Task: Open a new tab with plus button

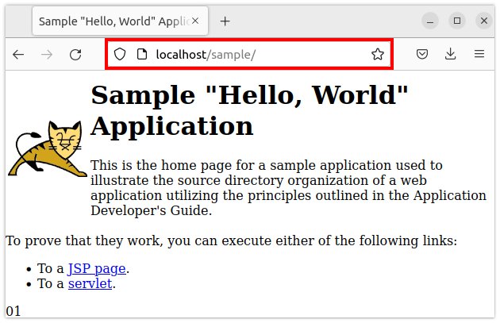Action: pyautogui.click(x=225, y=21)
